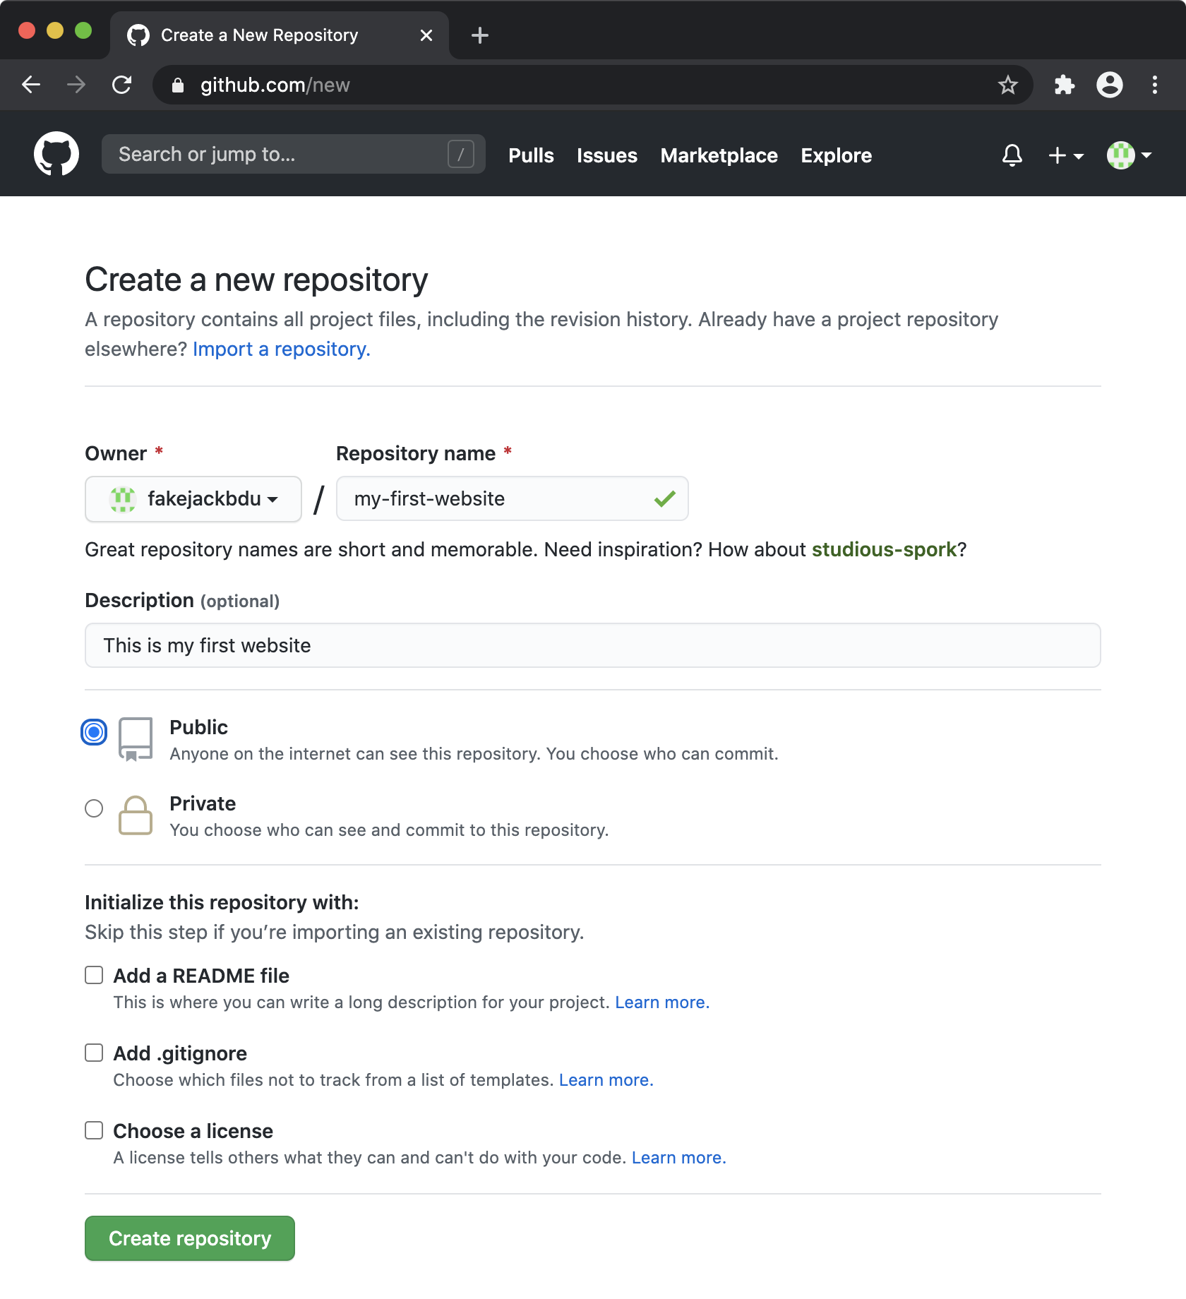Screen dimensions: 1186x1299
Task: Open the Owner fakejackbdu dropdown
Action: [193, 499]
